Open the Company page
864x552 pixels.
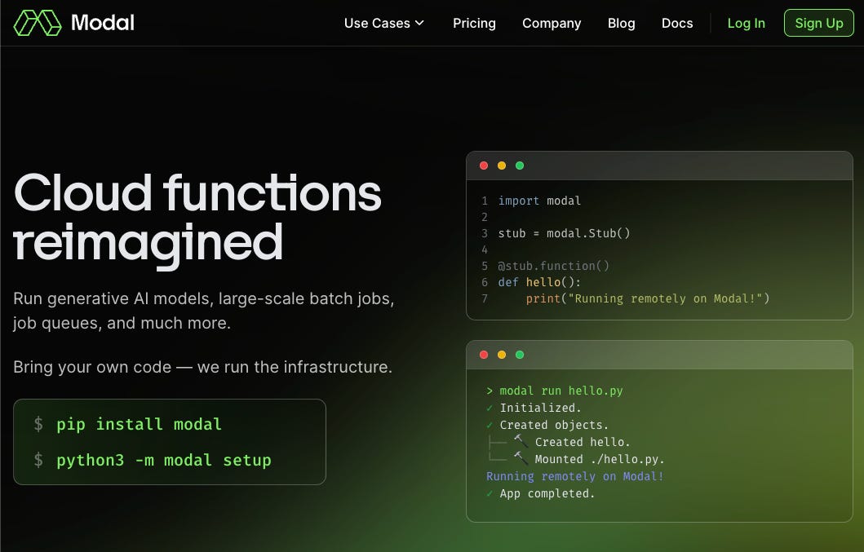552,23
